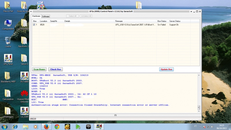
Task: Switch to the Software tab
Action: [46, 16]
